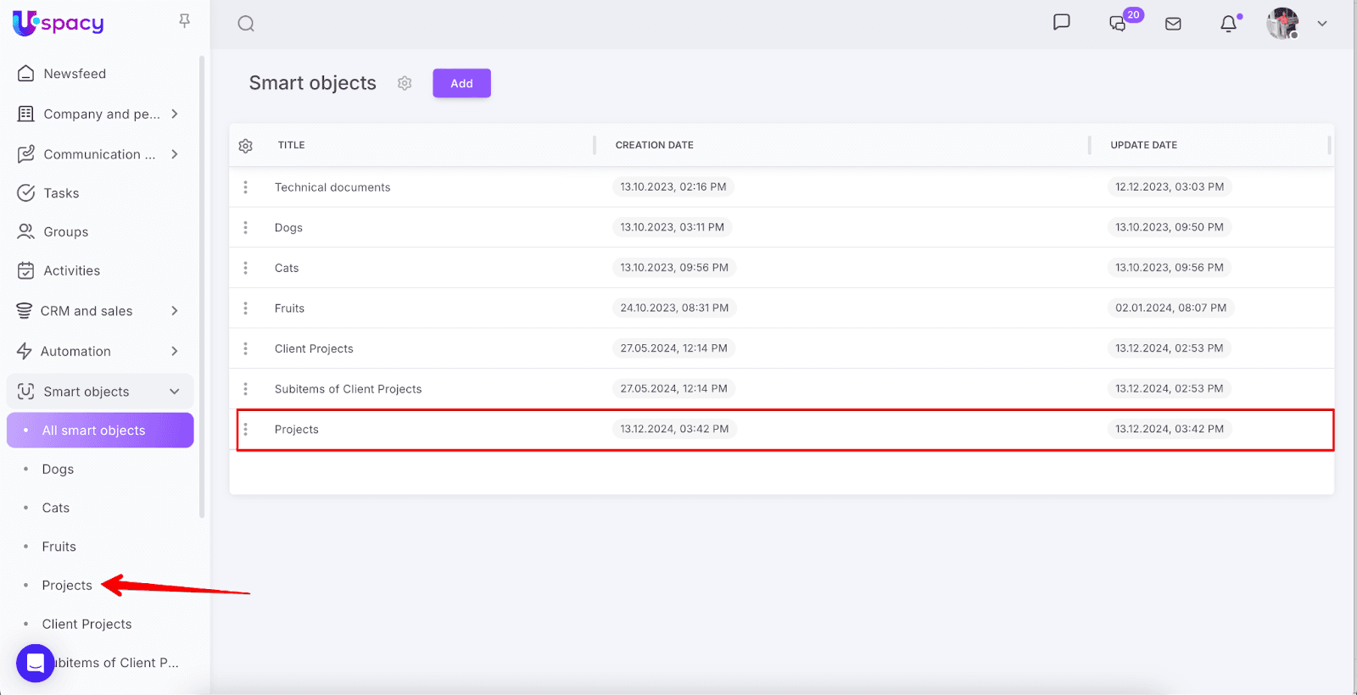Open the Projects row in table
The image size is (1357, 695).
(297, 430)
